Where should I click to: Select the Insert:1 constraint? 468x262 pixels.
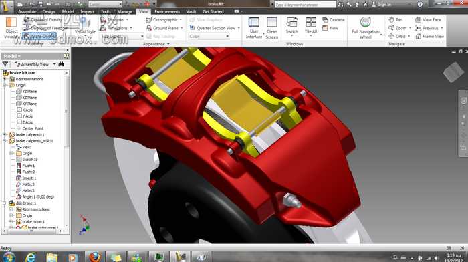[25, 178]
